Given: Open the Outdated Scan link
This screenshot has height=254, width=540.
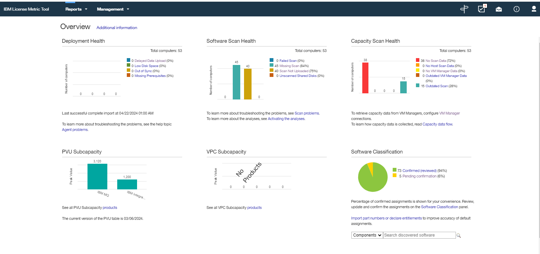Looking at the screenshot, I should pyautogui.click(x=436, y=86).
